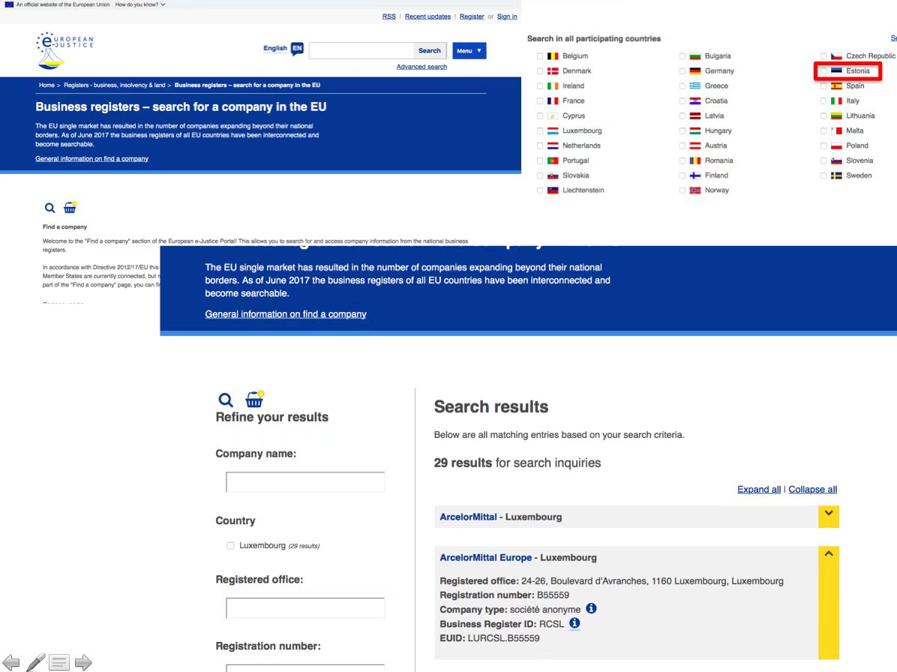Open the Recent updates link
Viewport: 897px width, 672px height.
click(427, 16)
